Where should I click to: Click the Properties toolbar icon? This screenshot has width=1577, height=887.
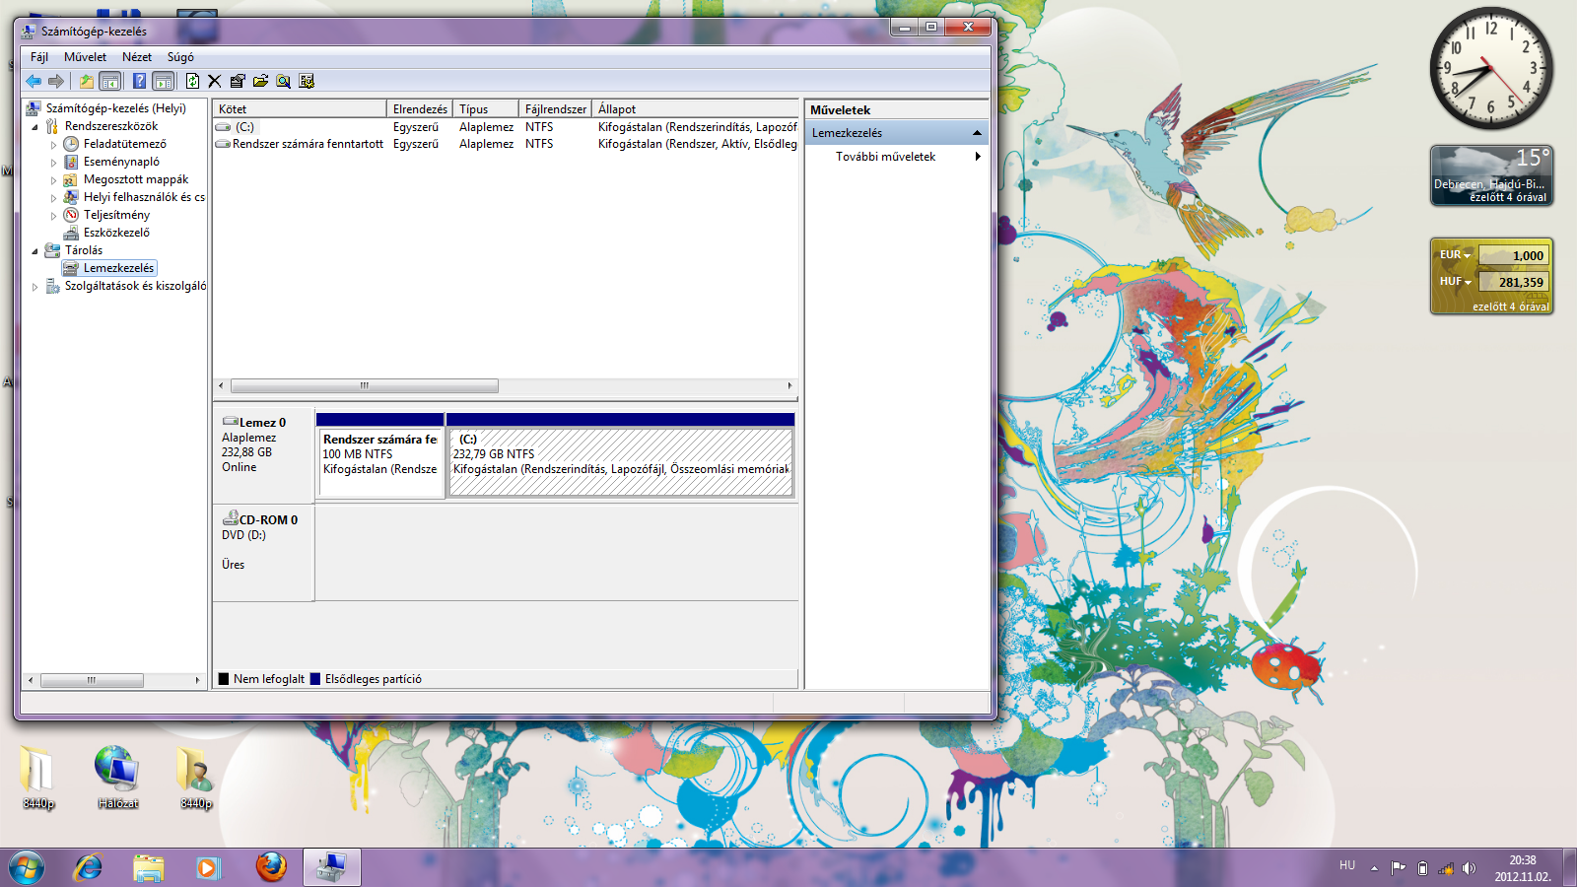[x=238, y=81]
